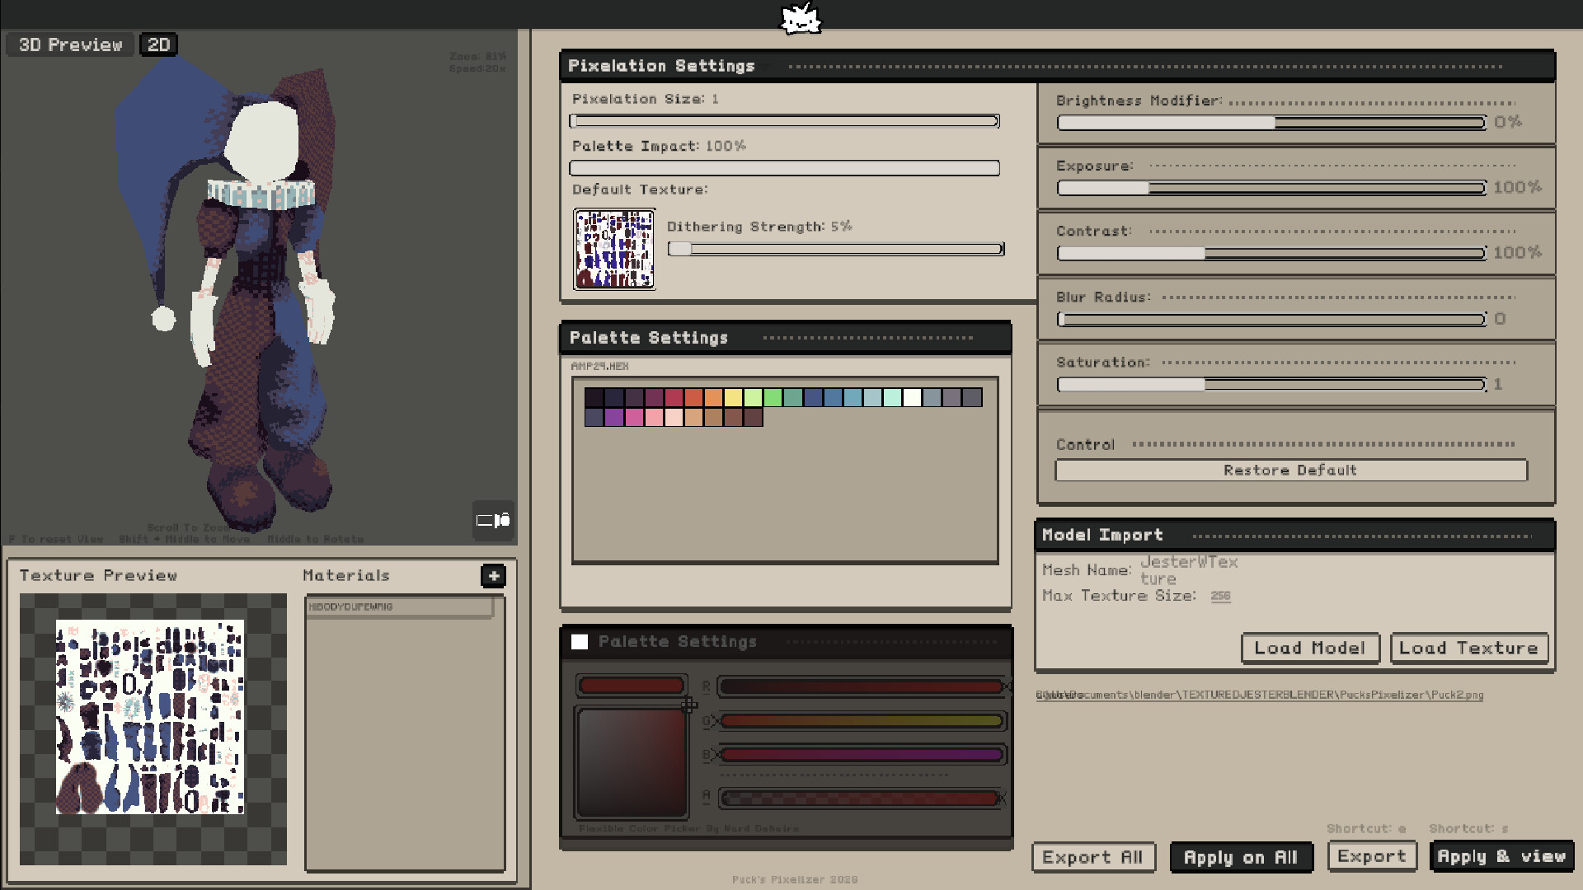Click the Brightness Modifier slider

click(x=1271, y=123)
